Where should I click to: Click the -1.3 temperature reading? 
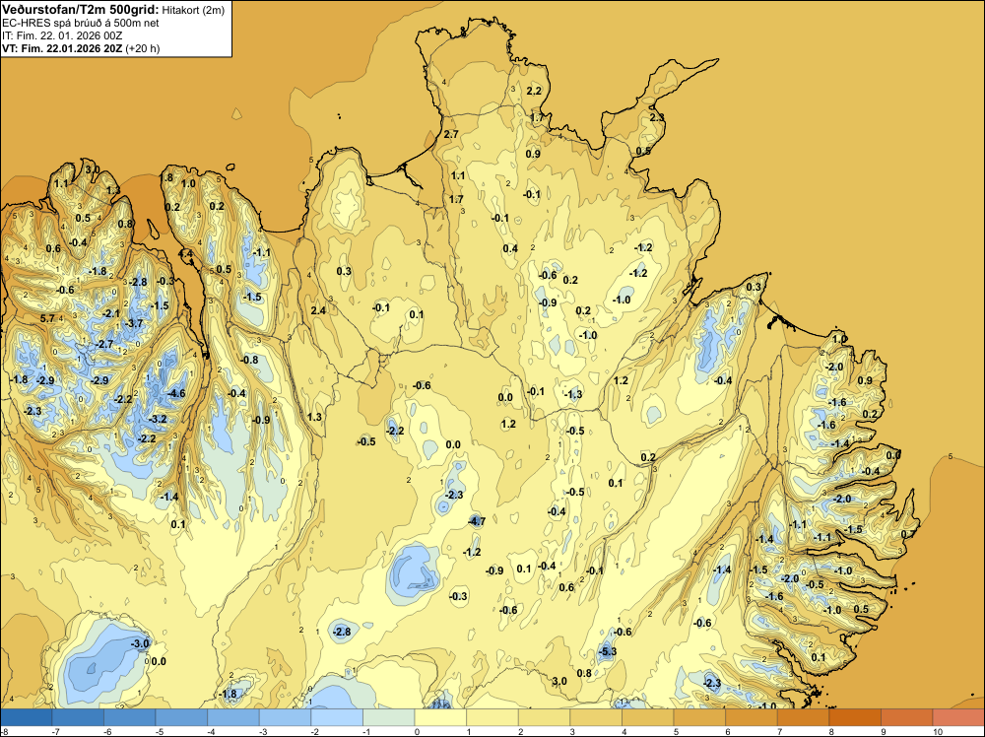[x=573, y=394]
